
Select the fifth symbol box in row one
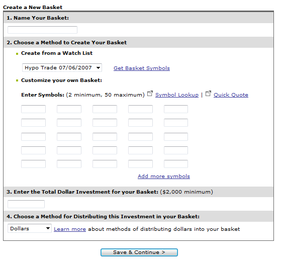point(176,109)
